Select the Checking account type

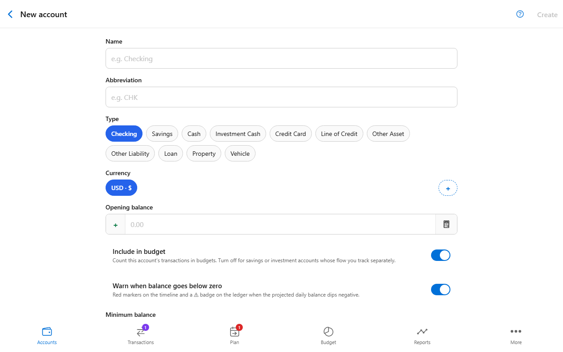124,134
